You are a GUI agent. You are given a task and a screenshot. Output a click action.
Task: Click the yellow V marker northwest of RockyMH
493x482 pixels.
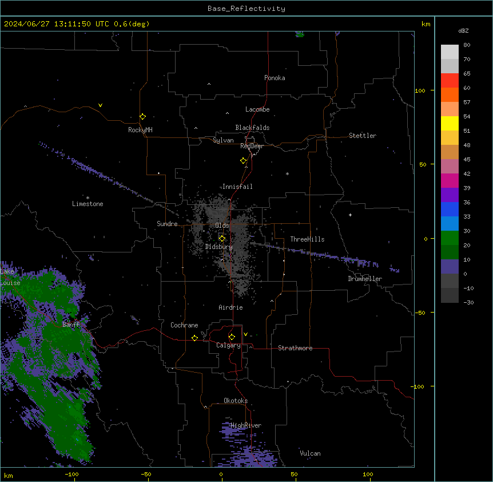pos(100,105)
